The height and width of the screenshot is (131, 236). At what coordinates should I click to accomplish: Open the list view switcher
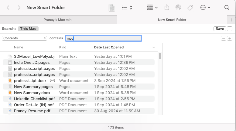[127, 8]
